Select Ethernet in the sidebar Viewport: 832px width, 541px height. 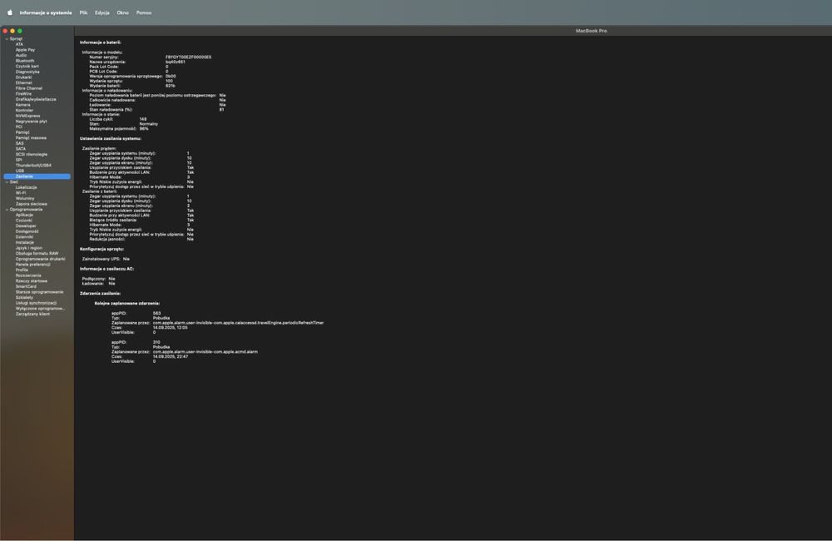tap(23, 83)
